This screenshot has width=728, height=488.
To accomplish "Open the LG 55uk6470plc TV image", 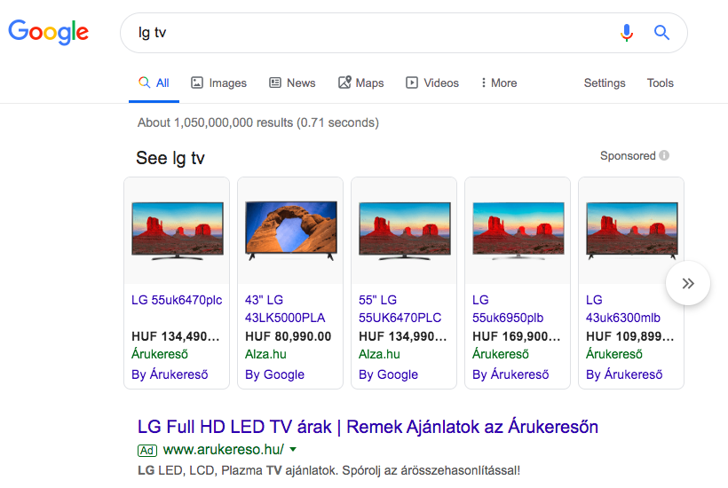I will pyautogui.click(x=178, y=231).
